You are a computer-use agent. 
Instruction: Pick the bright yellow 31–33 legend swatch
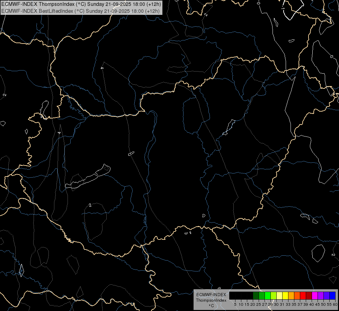tap(285, 295)
